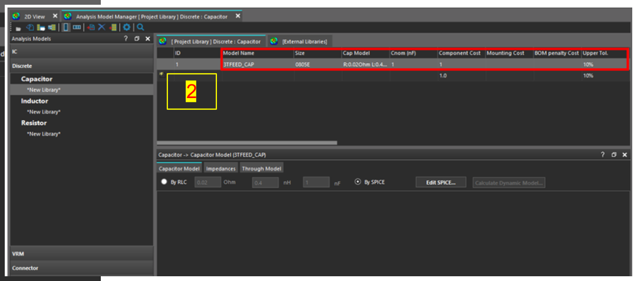The image size is (637, 281).
Task: Collapse the Discrete category
Action: (x=82, y=66)
